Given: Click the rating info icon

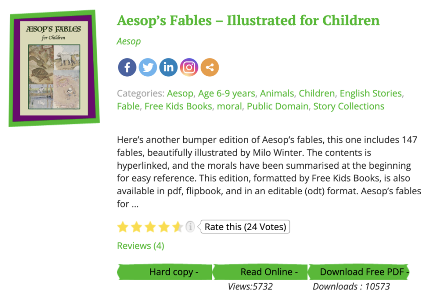Looking at the screenshot, I should click(x=190, y=227).
